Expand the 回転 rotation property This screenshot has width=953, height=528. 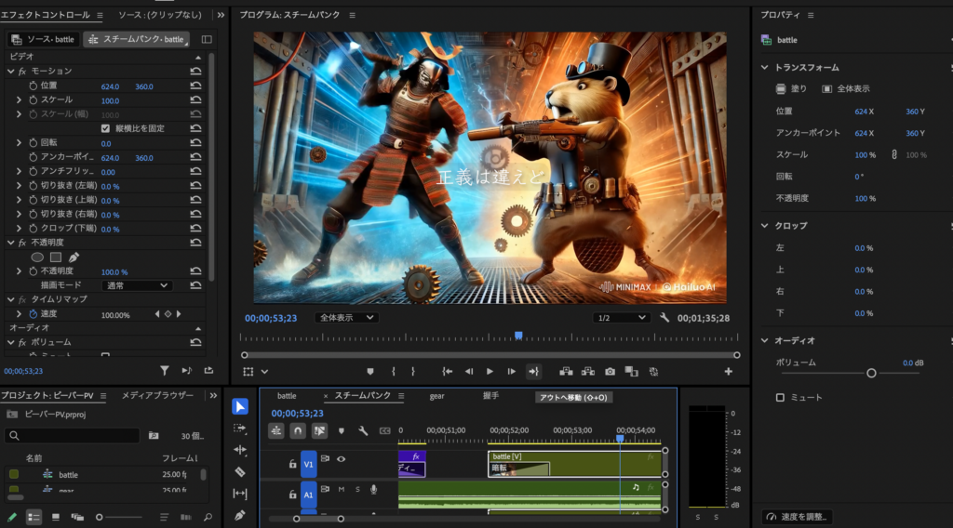click(x=20, y=143)
